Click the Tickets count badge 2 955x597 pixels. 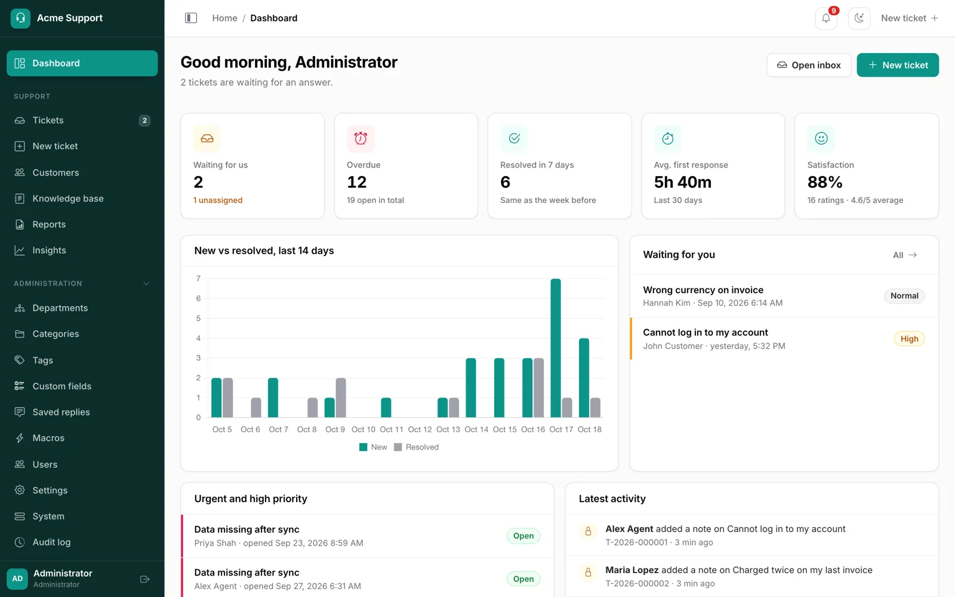click(144, 121)
